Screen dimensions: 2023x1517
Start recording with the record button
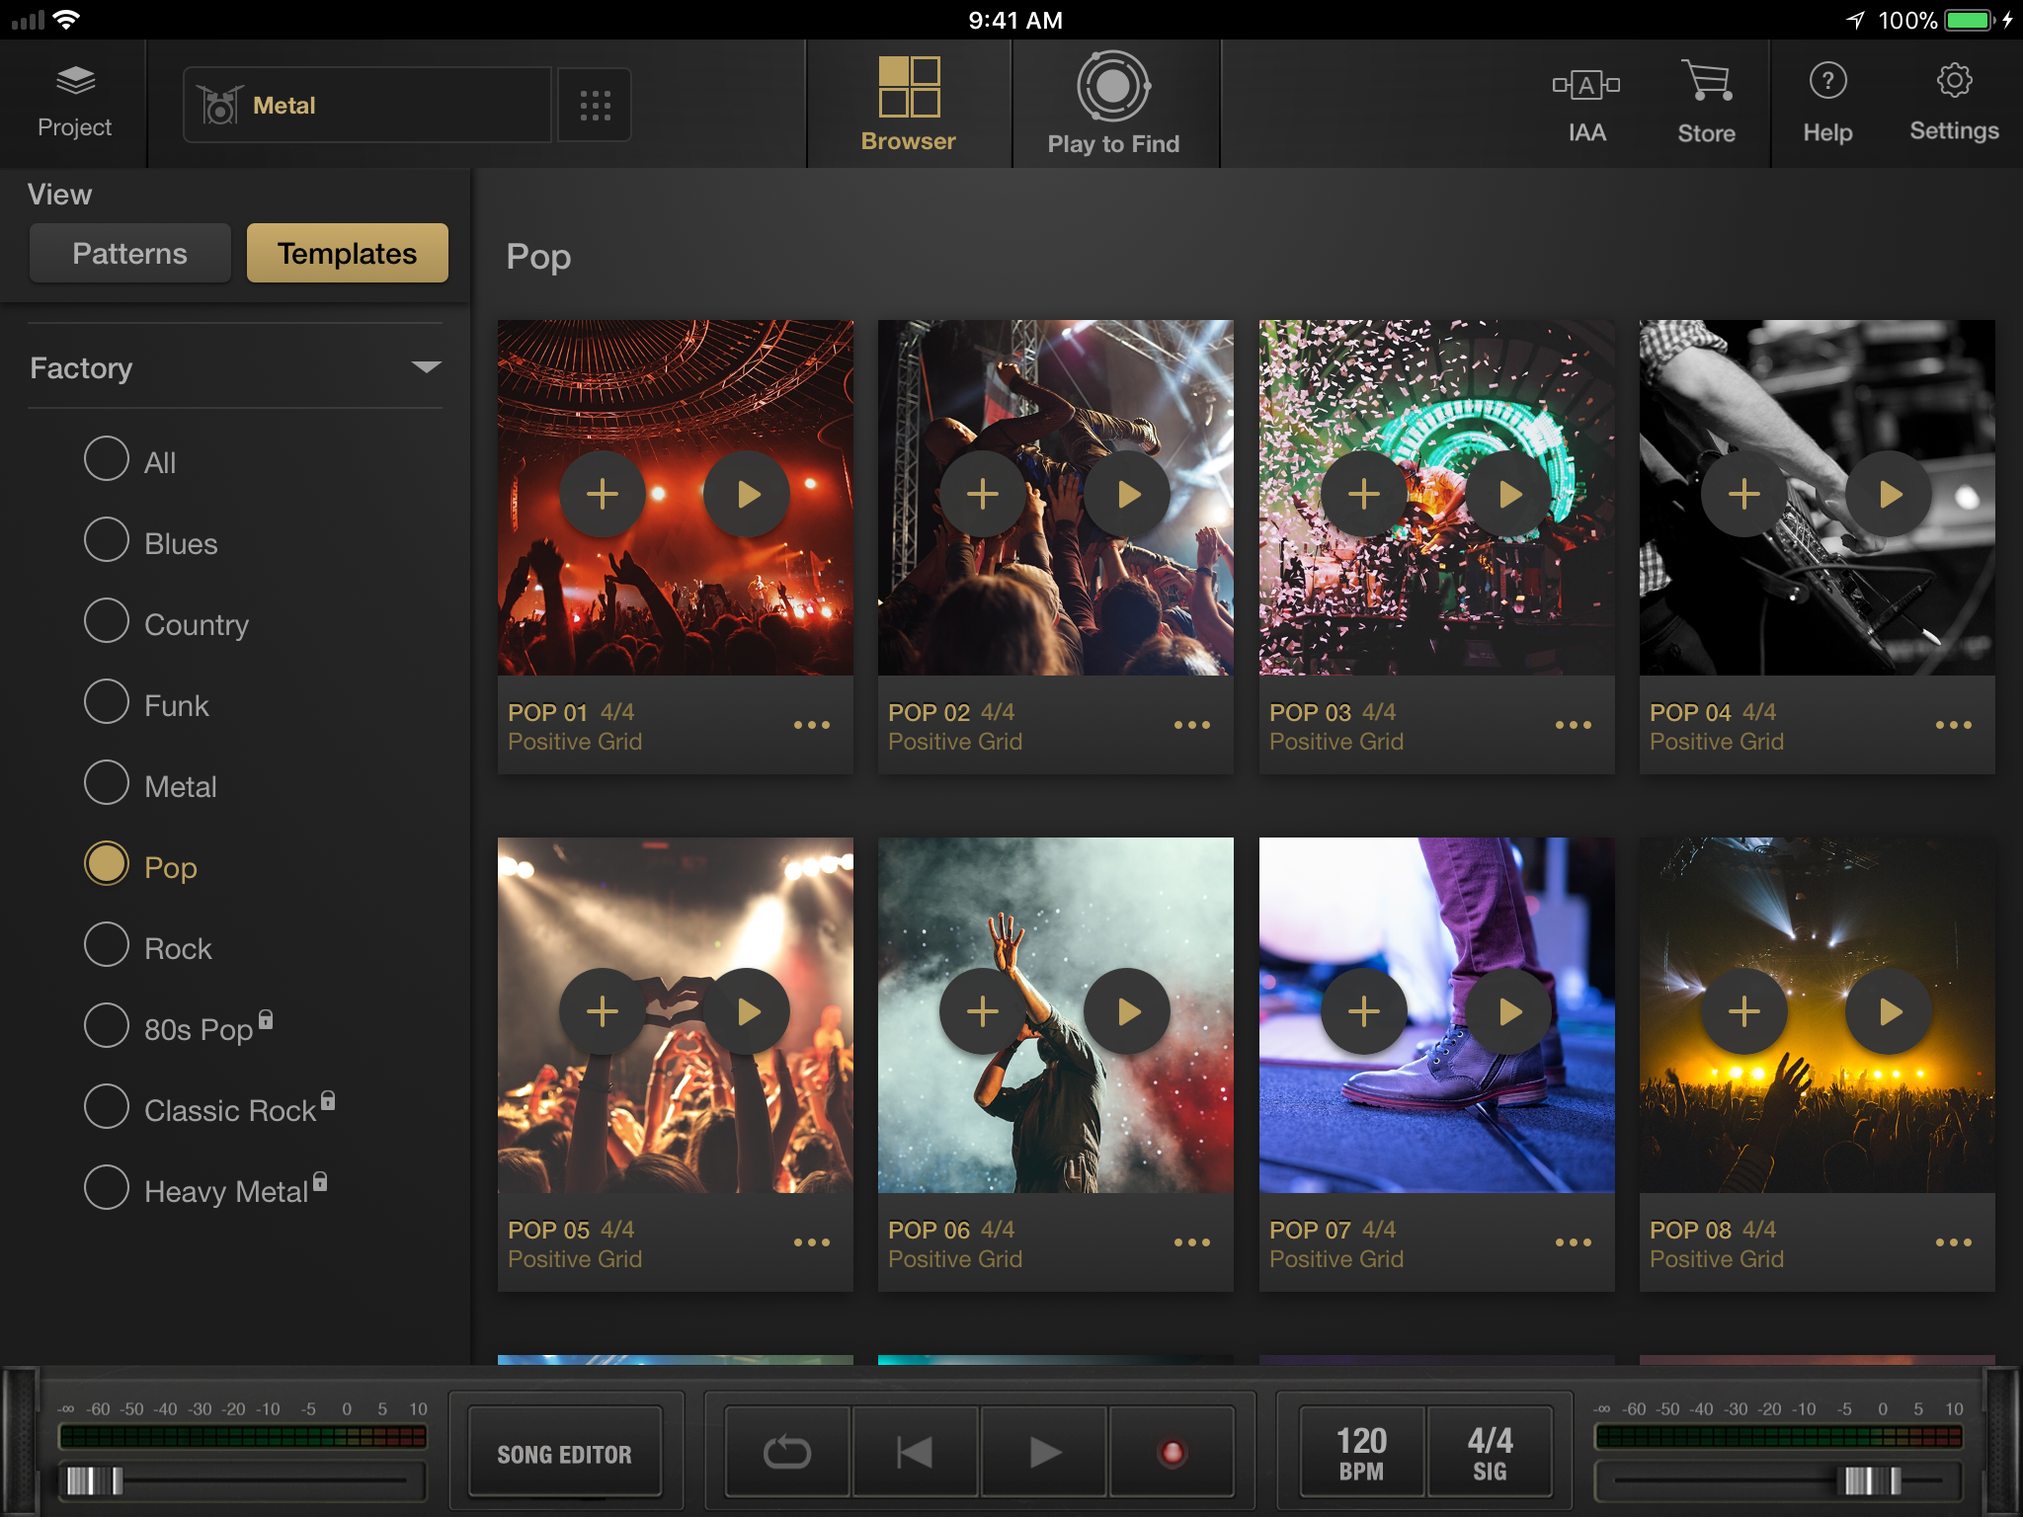coord(1172,1452)
